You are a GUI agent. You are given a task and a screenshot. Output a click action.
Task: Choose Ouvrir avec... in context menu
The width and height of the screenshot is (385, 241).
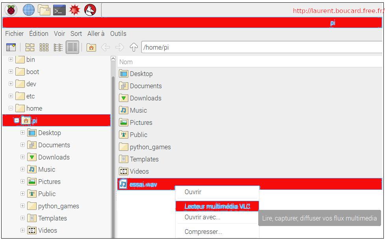[x=217, y=217]
